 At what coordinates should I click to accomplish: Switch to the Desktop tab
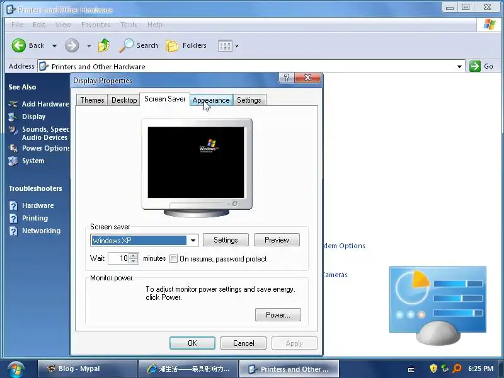pos(124,100)
